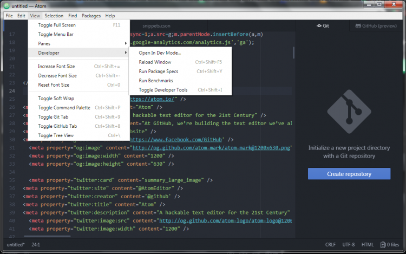Click the og:image:height meta line

(x=102, y=164)
